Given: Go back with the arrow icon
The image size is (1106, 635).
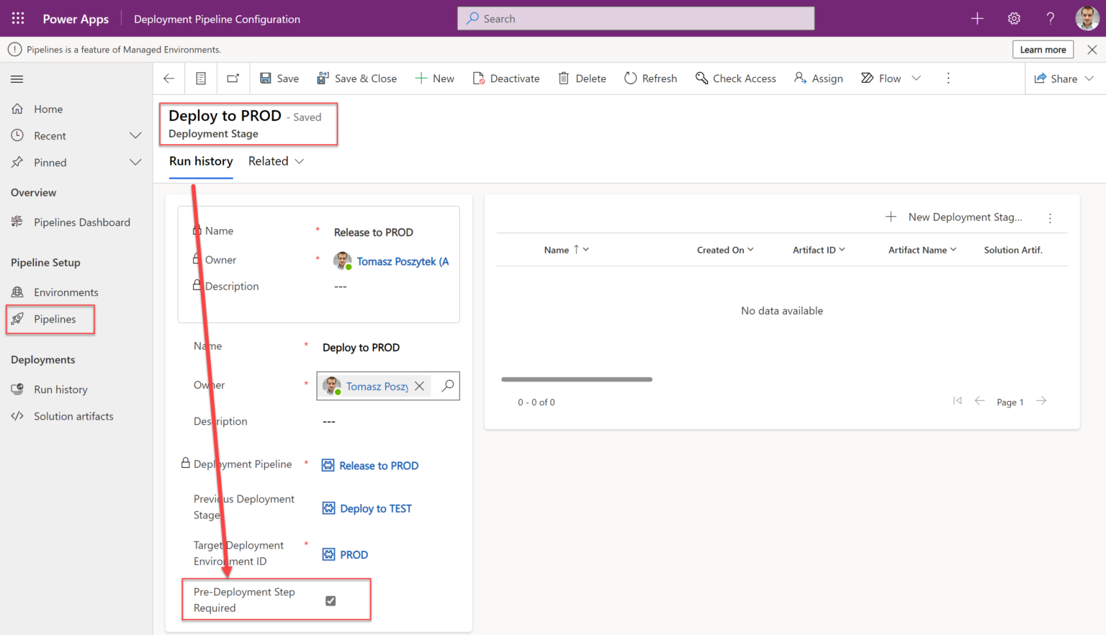Looking at the screenshot, I should (x=168, y=78).
